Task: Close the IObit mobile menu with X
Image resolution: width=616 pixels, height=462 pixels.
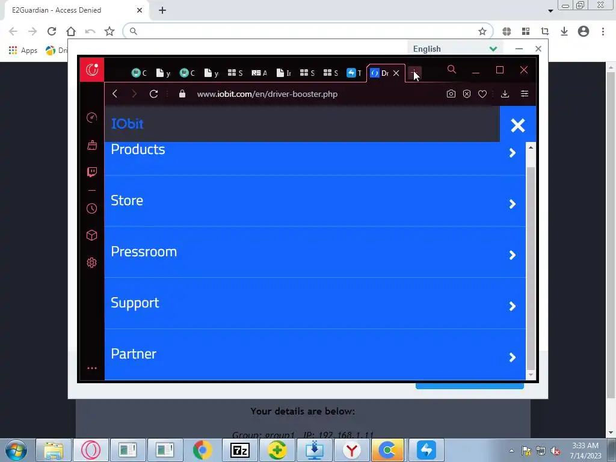Action: pos(518,125)
